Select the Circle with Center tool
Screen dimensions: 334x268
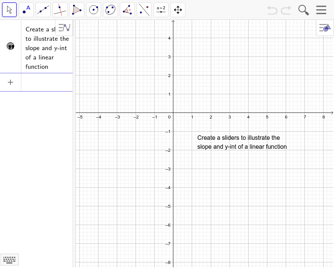coord(94,10)
